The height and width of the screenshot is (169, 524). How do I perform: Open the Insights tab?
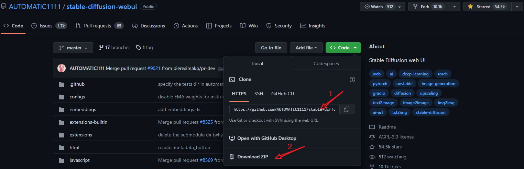point(313,26)
